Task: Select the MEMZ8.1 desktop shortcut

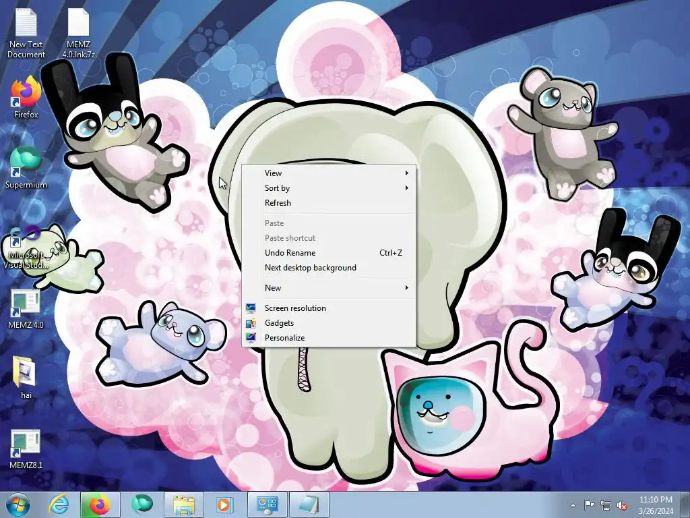Action: coord(26,449)
